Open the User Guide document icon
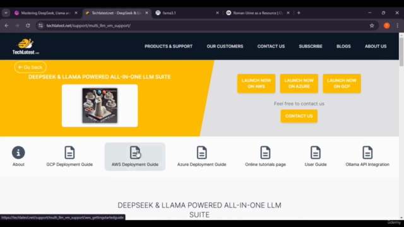Viewport: 404px width, 227px height. pos(316,153)
